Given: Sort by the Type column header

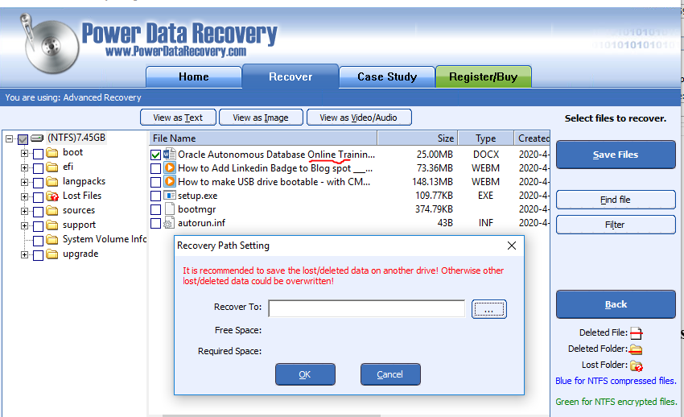Looking at the screenshot, I should tap(485, 138).
